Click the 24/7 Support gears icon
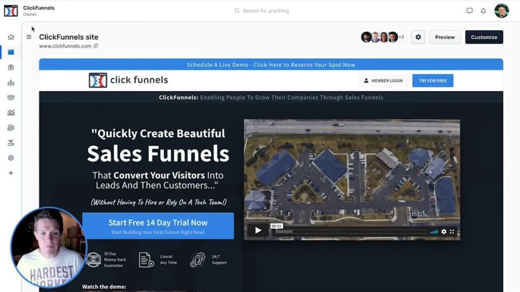This screenshot has width=520, height=292. point(198,260)
